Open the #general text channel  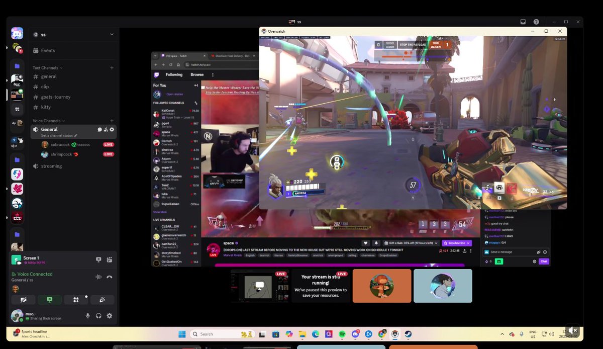tap(49, 76)
